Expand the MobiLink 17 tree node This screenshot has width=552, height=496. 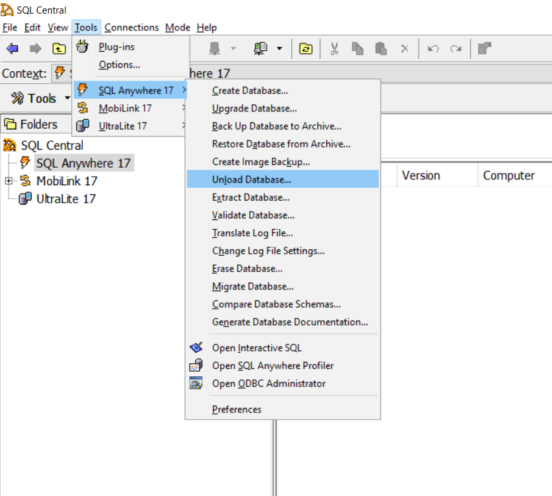8,181
